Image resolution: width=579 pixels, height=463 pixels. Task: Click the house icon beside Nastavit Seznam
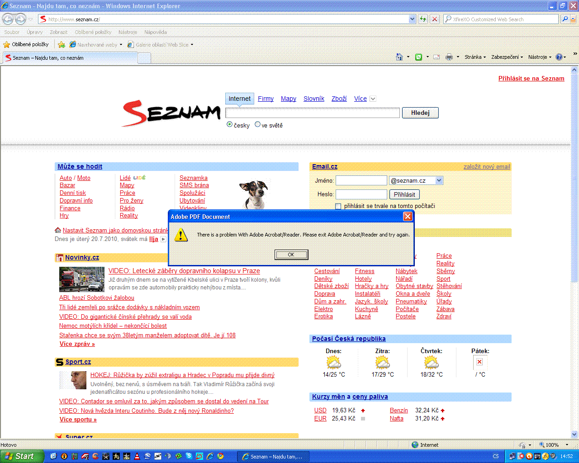point(58,230)
